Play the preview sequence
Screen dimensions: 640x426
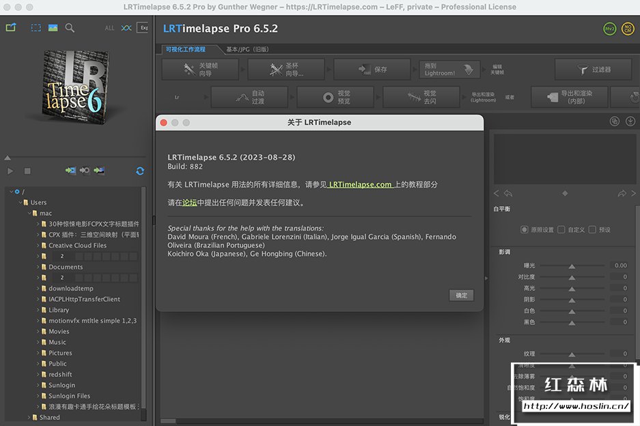click(10, 171)
